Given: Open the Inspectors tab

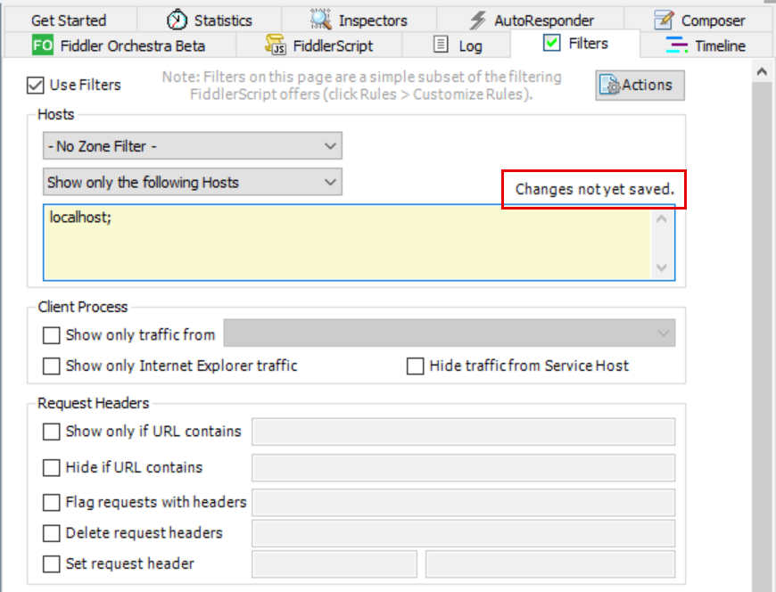Looking at the screenshot, I should point(359,21).
